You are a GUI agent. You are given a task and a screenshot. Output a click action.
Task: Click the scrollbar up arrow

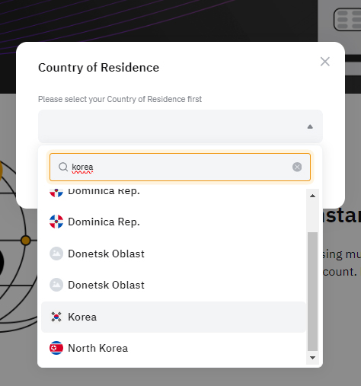(312, 196)
